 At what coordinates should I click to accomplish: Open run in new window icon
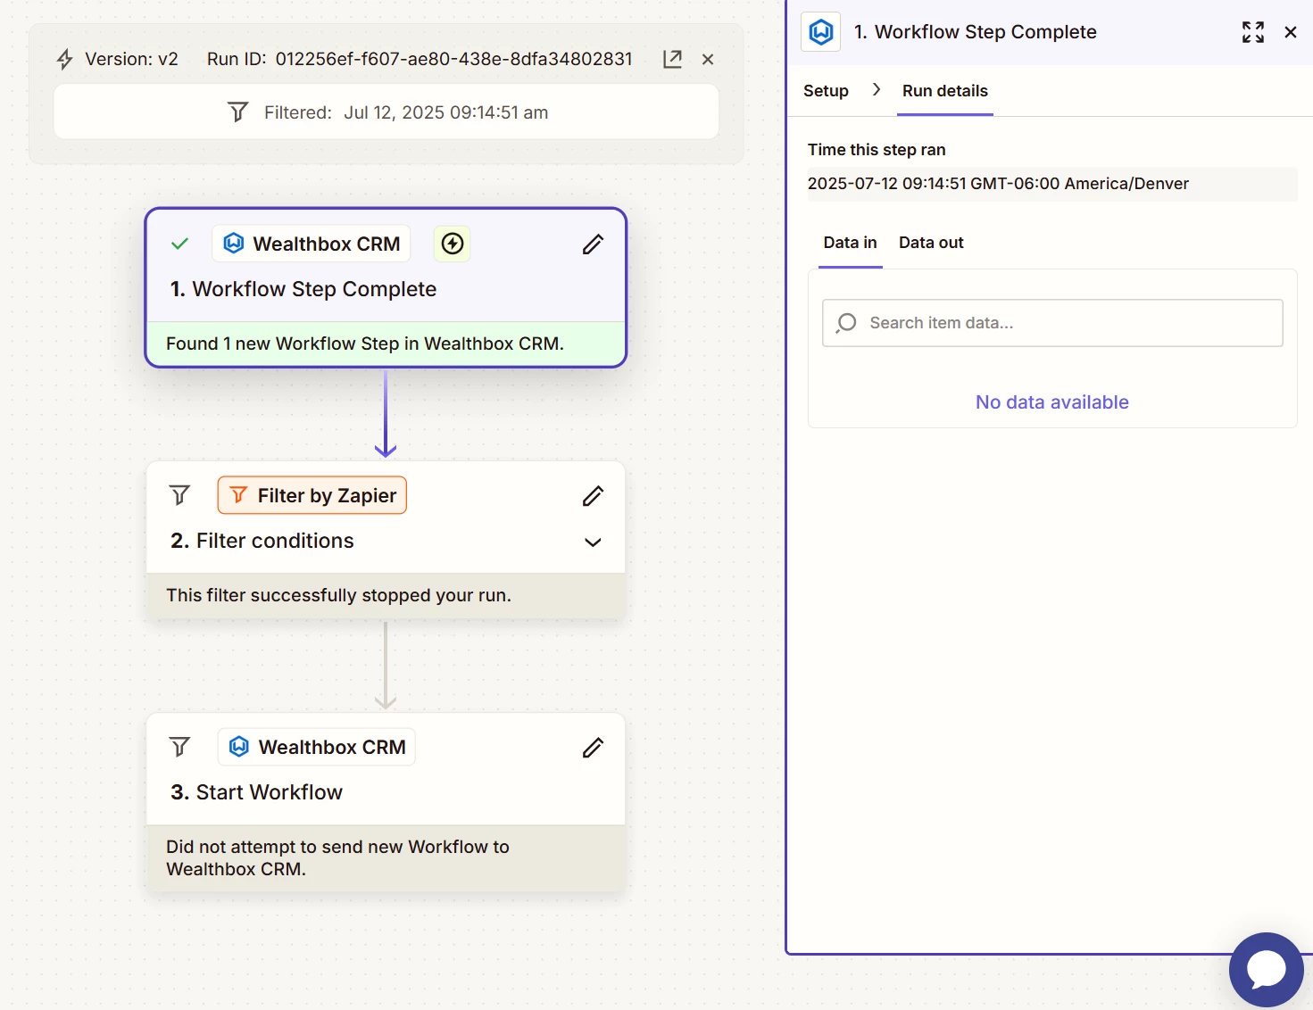[672, 59]
